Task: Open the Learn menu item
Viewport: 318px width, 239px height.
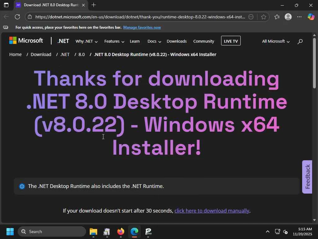Action: (x=135, y=41)
